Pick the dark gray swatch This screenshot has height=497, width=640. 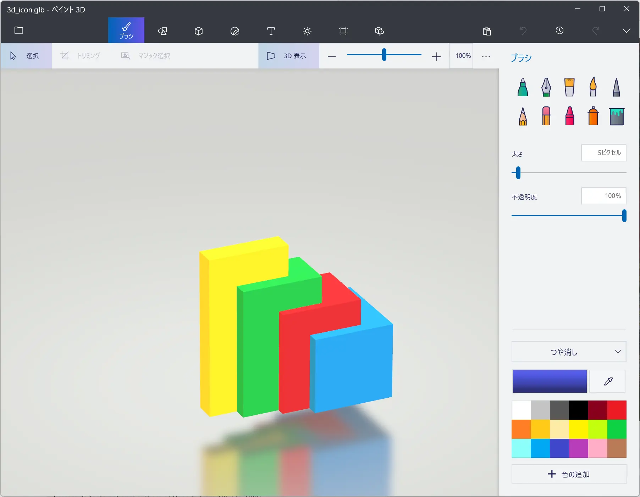point(560,410)
